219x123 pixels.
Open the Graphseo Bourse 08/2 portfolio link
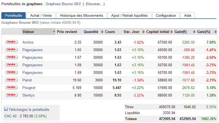(x=63, y=4)
